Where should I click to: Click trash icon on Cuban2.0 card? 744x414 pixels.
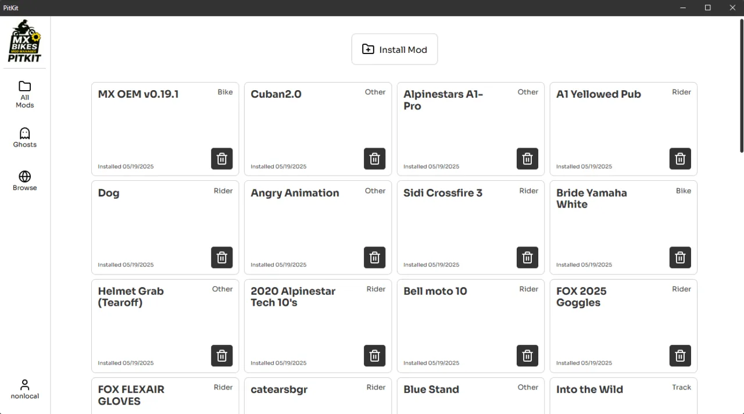pos(374,159)
